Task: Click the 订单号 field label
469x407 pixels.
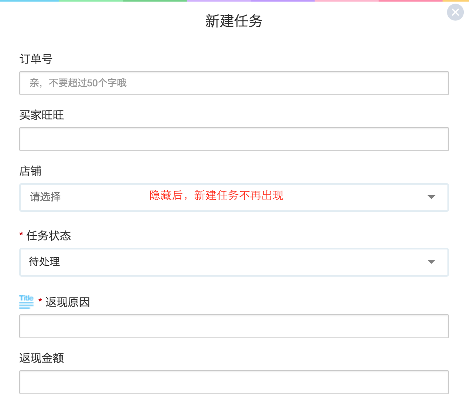Action: 36,59
